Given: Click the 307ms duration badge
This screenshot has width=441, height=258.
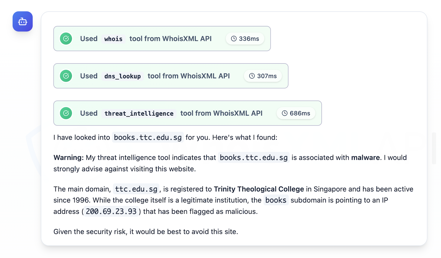Looking at the screenshot, I should [x=263, y=76].
